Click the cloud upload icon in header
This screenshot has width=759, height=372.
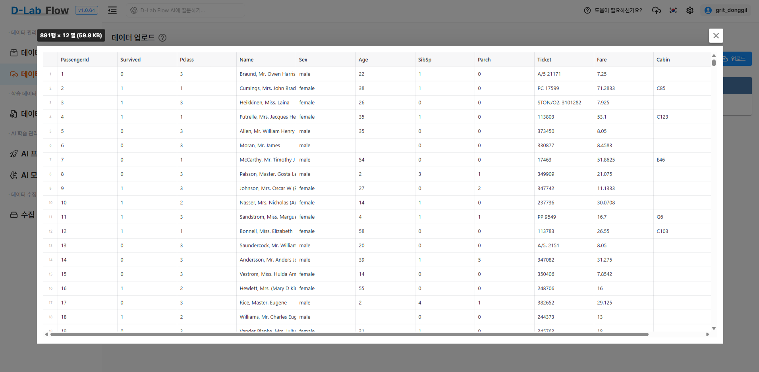coord(657,10)
